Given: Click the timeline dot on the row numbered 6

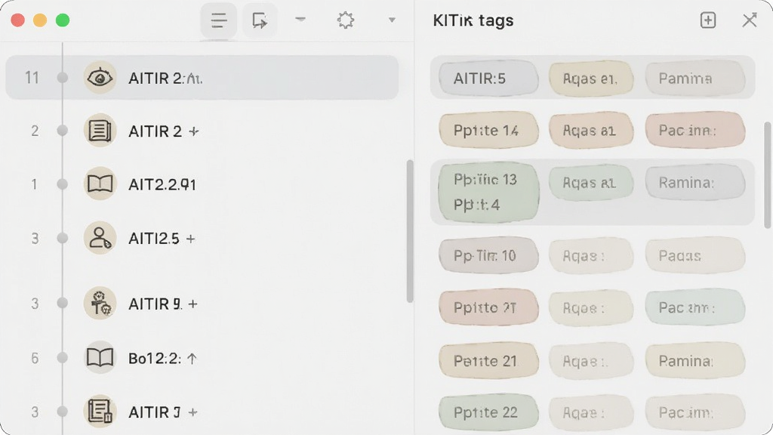Looking at the screenshot, I should tap(63, 357).
